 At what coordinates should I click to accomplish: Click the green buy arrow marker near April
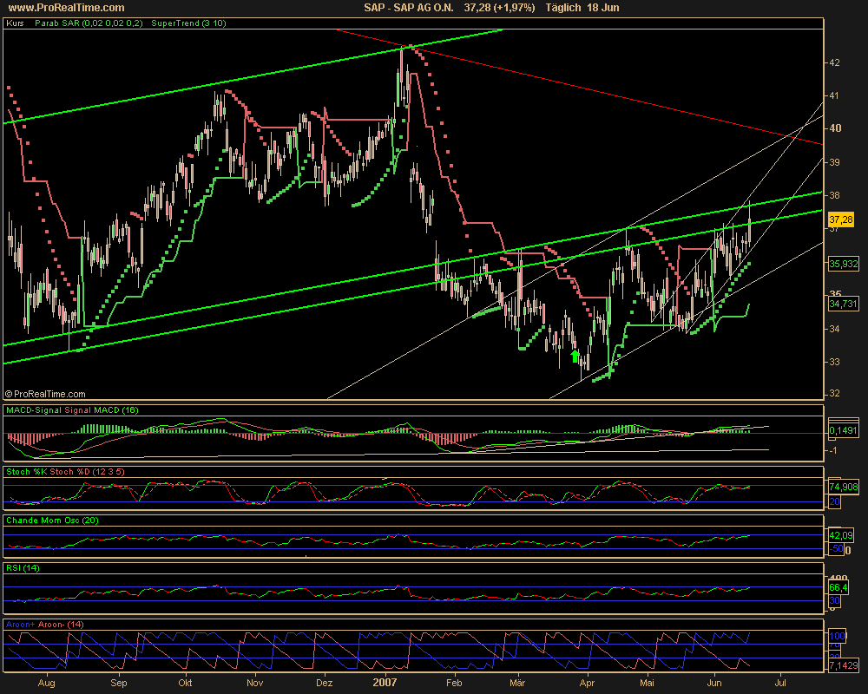coord(575,356)
